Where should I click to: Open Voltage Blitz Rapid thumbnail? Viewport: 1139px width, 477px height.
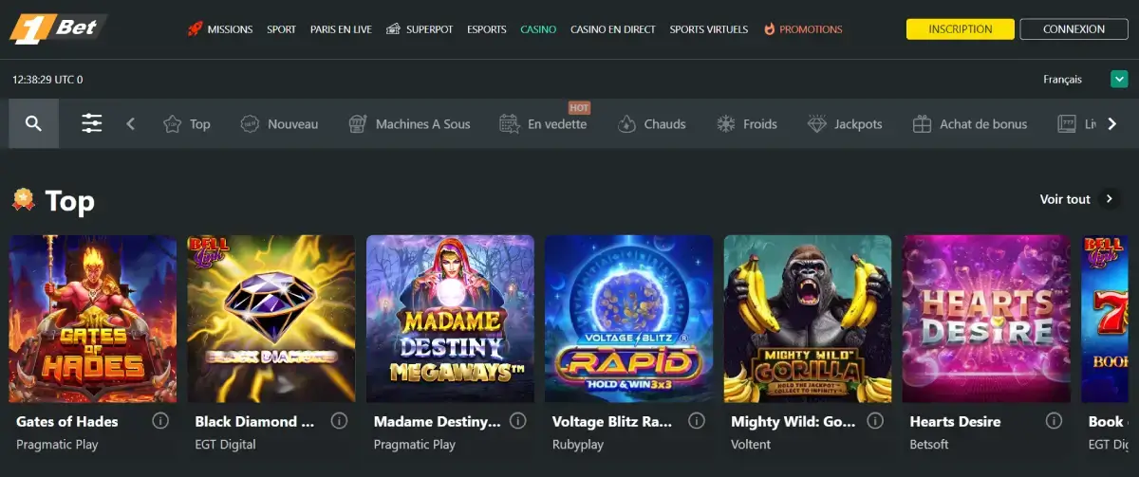click(629, 320)
